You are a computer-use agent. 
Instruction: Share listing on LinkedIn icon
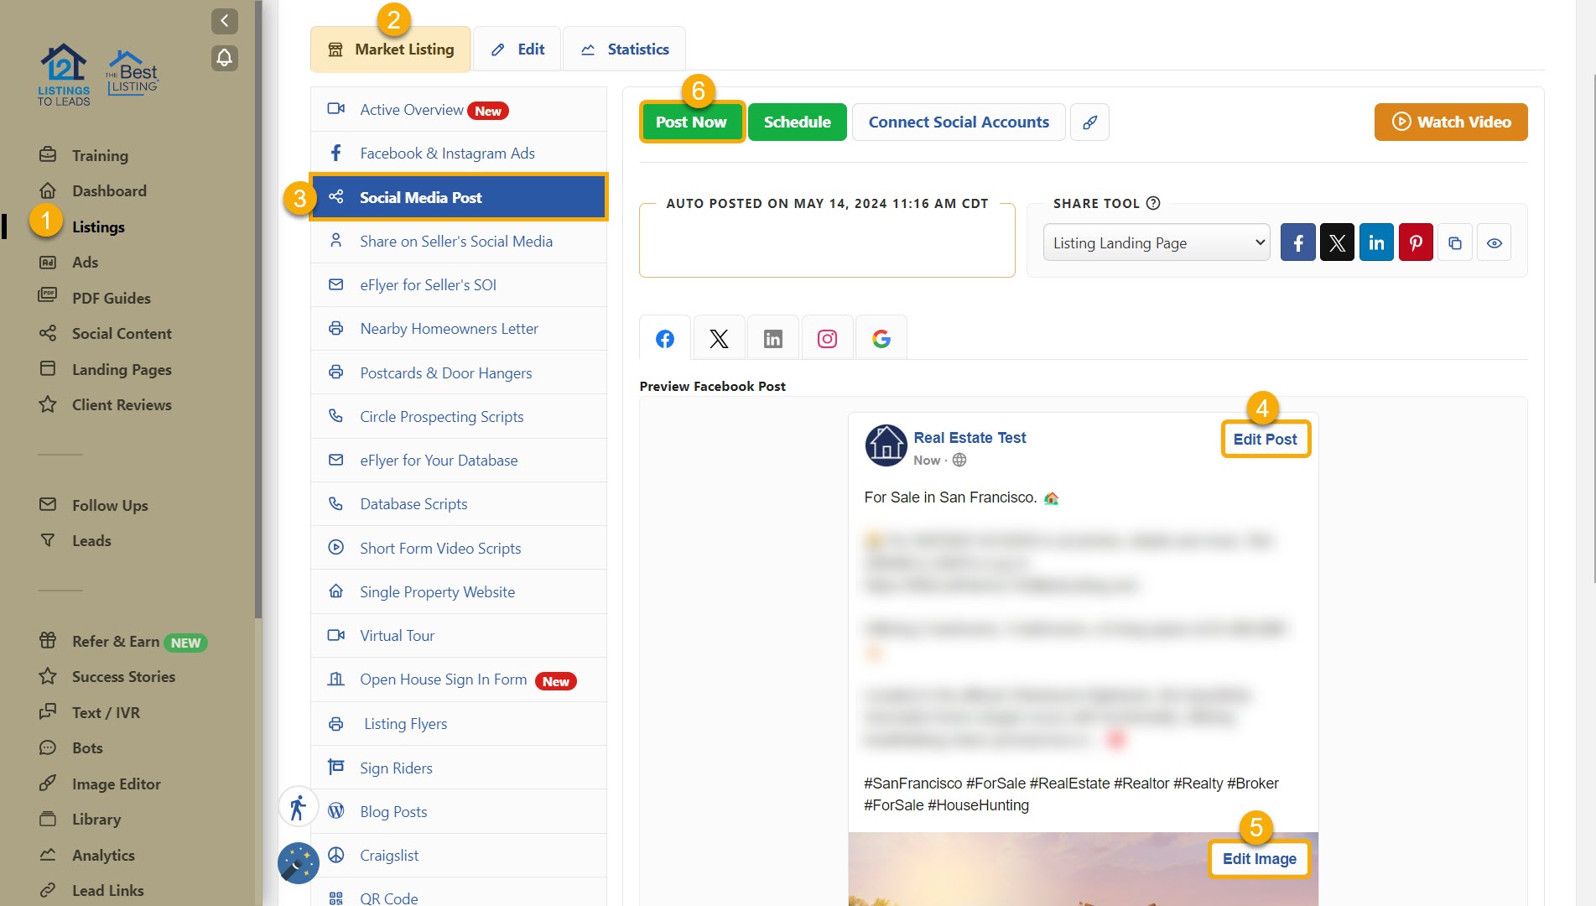pyautogui.click(x=1376, y=243)
